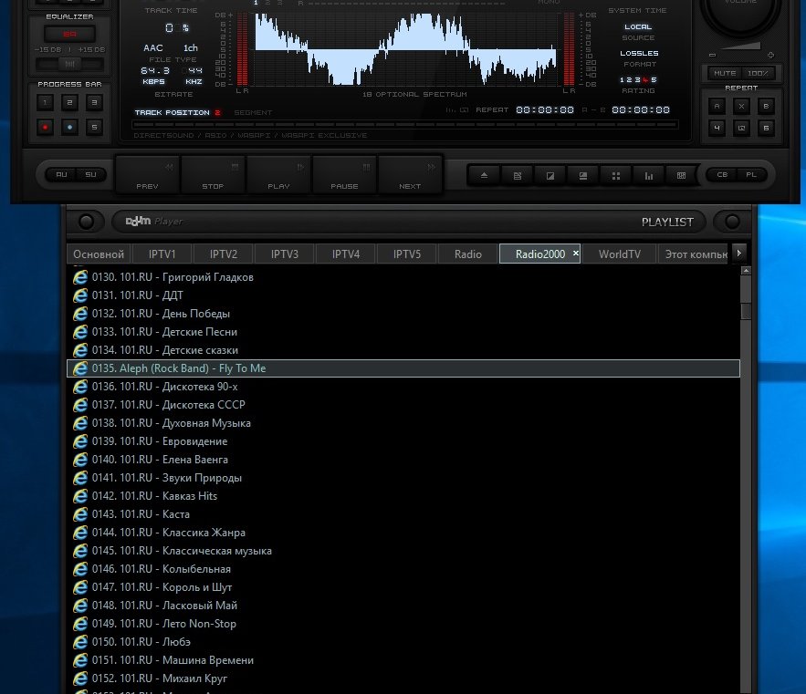Image resolution: width=806 pixels, height=694 pixels.
Task: Toggle the PL playlist button
Action: point(751,175)
